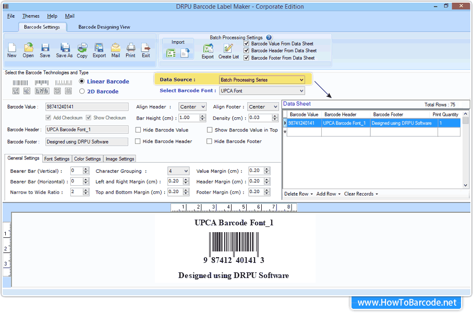The height and width of the screenshot is (313, 473).
Task: Enable Hide Barcode Footer checkbox
Action: pos(209,141)
